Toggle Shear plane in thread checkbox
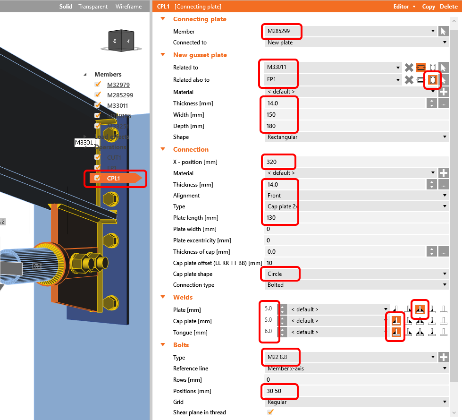Viewport: 462px width, 420px height. [x=270, y=412]
